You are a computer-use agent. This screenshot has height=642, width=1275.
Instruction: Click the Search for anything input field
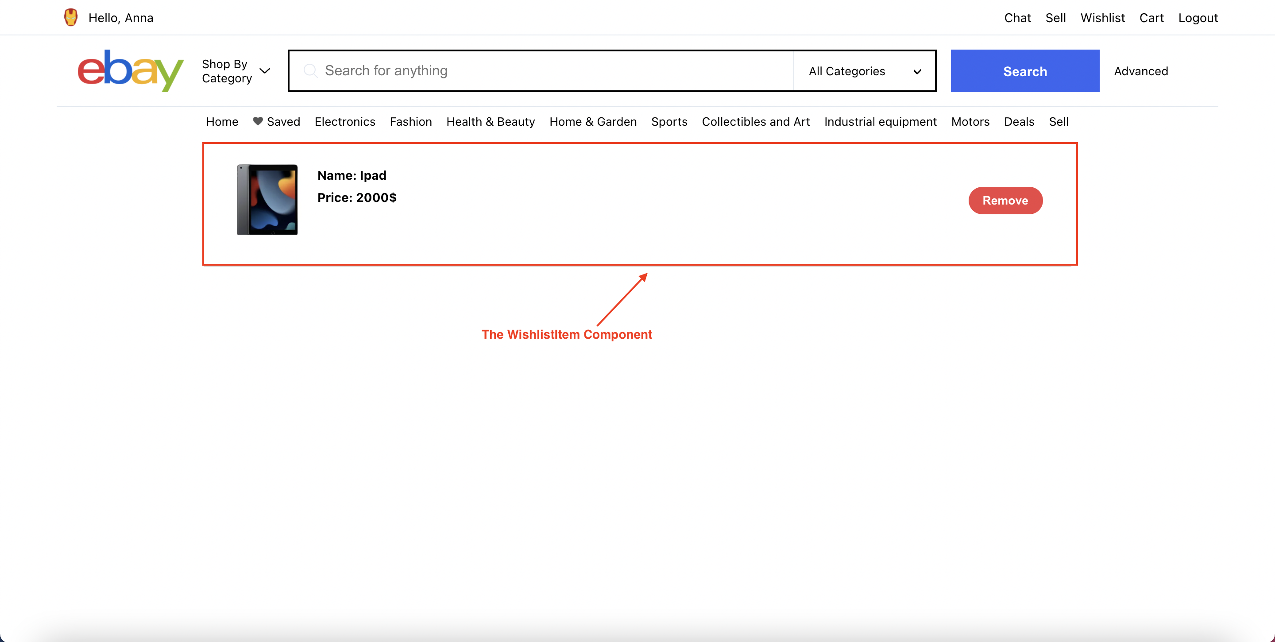point(541,71)
